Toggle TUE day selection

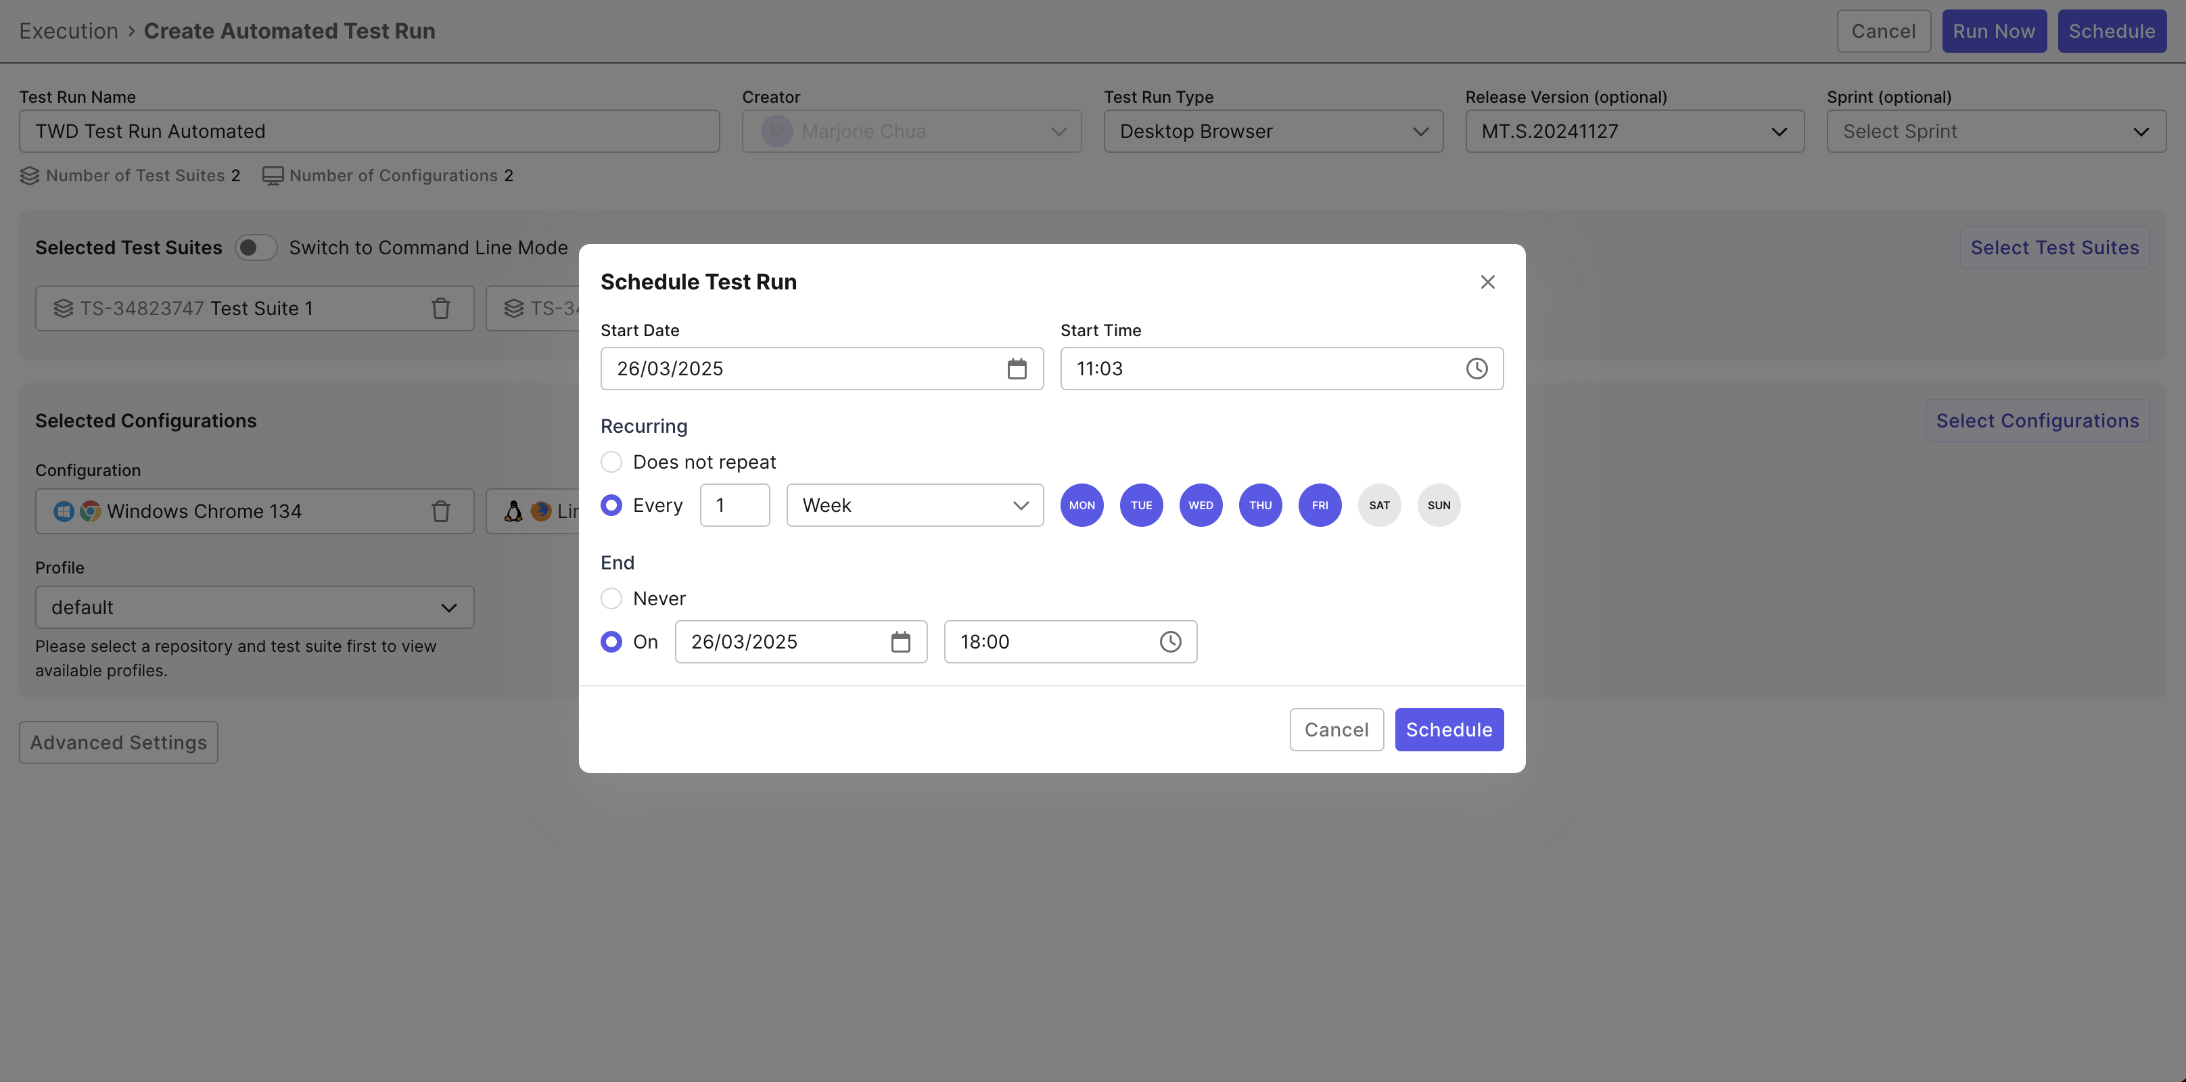(x=1142, y=505)
